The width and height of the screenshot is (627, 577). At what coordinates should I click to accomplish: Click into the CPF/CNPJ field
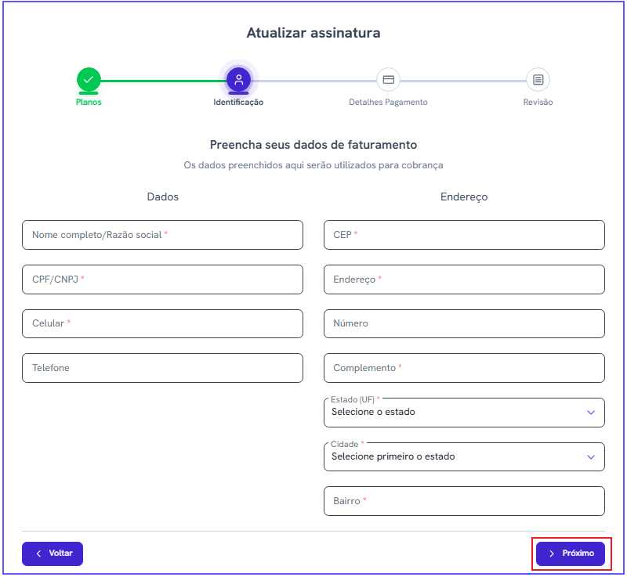coord(162,279)
